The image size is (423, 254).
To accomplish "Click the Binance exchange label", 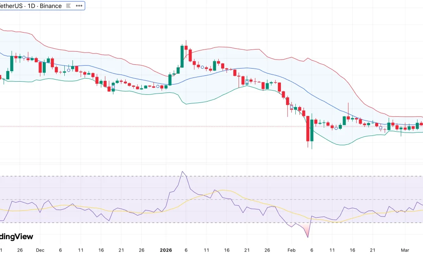I will [x=51, y=6].
